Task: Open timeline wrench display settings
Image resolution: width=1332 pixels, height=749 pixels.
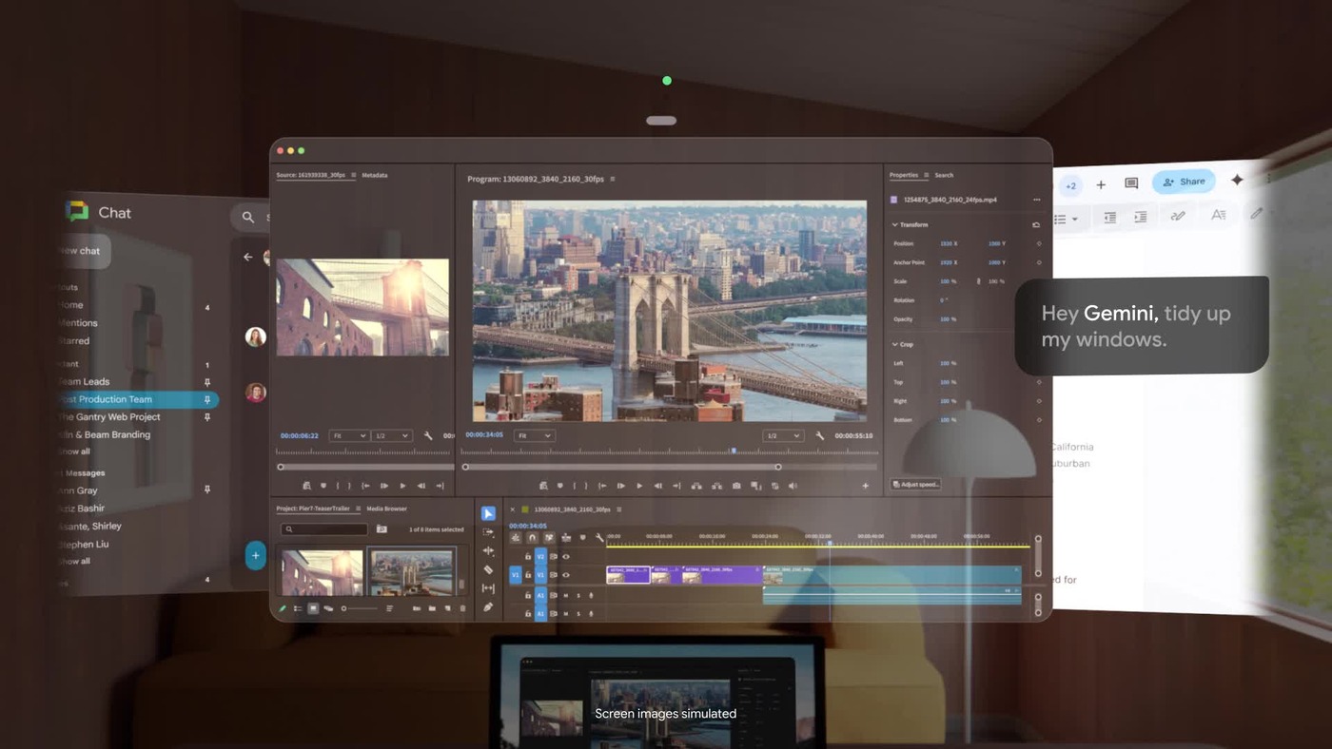Action: tap(599, 538)
